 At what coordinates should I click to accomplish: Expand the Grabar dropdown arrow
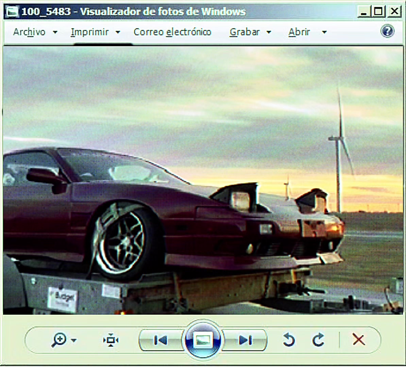269,32
